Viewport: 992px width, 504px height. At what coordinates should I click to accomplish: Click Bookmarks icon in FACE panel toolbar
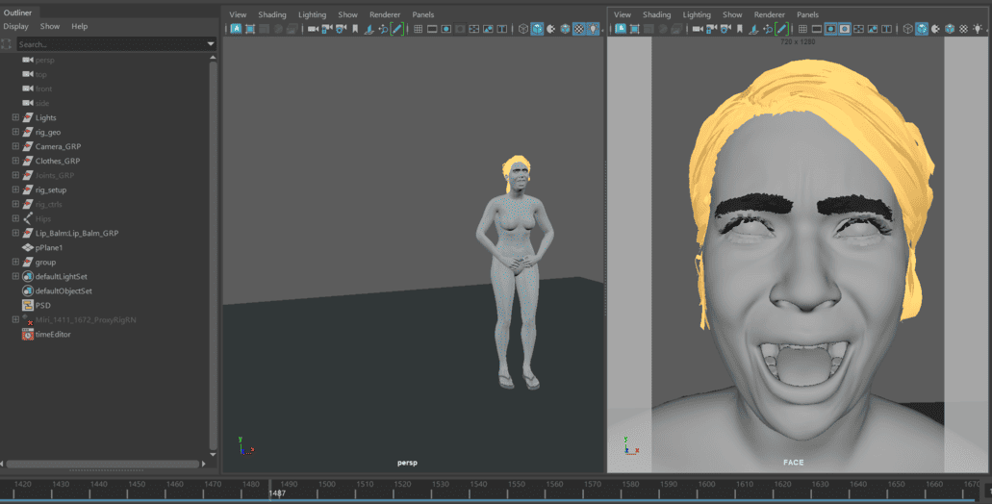[x=740, y=29]
